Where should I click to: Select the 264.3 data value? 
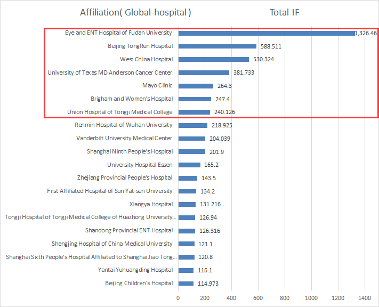[x=224, y=86]
